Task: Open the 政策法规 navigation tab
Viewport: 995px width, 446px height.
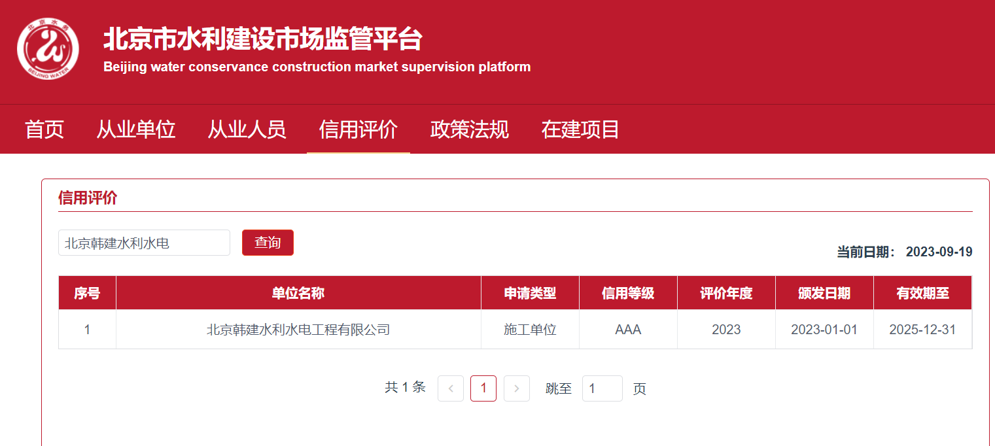Action: click(x=469, y=129)
